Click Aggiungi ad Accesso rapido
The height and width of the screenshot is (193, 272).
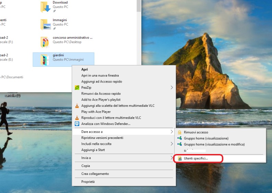(x=102, y=81)
